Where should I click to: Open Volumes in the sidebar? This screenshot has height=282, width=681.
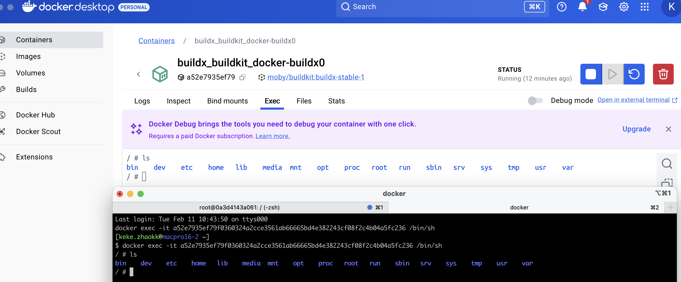(31, 73)
